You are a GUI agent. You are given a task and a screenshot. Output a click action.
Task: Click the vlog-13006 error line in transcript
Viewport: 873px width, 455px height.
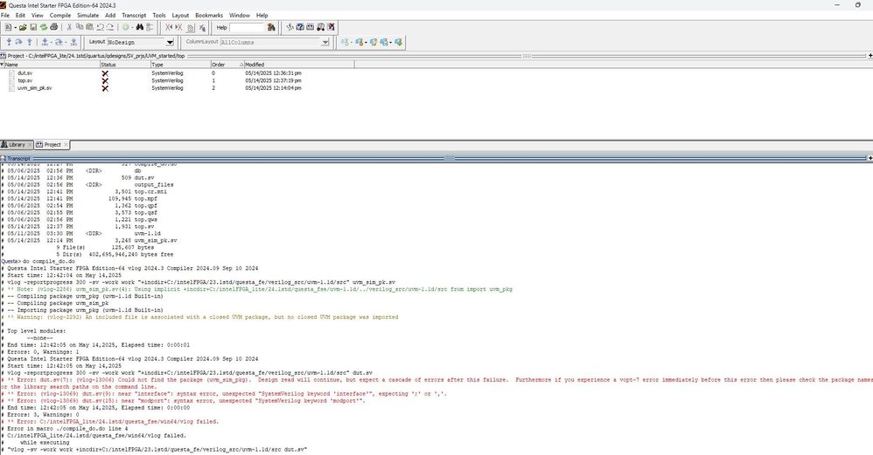point(436,383)
